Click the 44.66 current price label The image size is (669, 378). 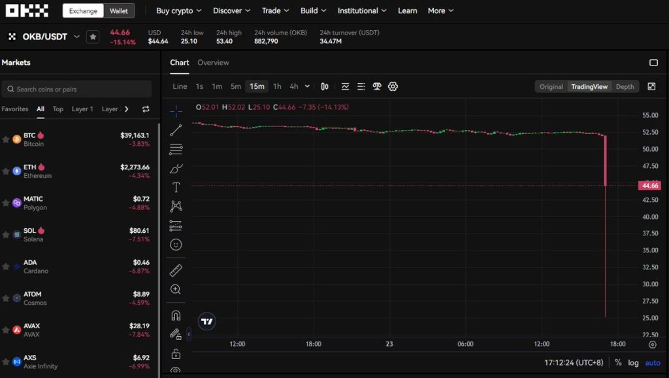coord(649,186)
